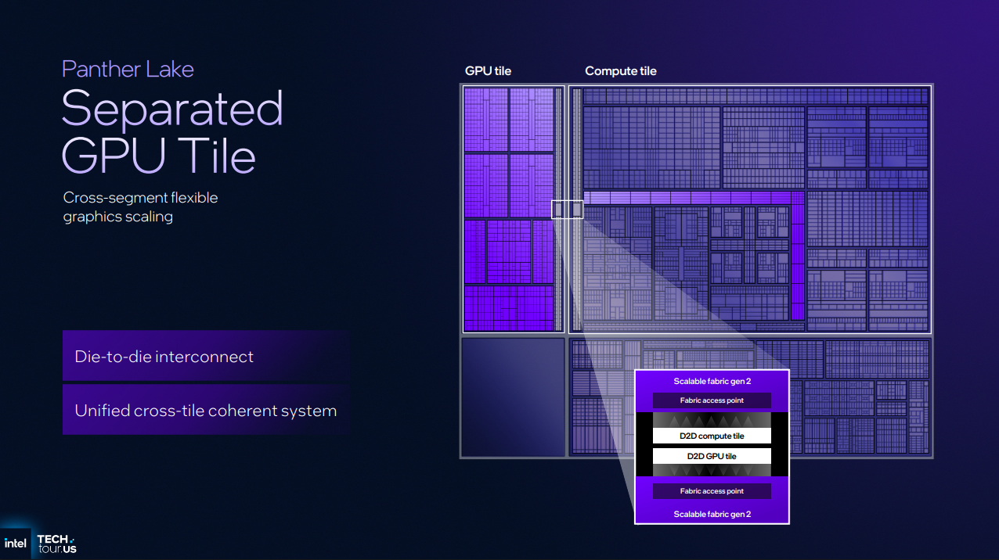The image size is (999, 560).
Task: Click the small white highlight box between tiles
Action: [x=567, y=210]
